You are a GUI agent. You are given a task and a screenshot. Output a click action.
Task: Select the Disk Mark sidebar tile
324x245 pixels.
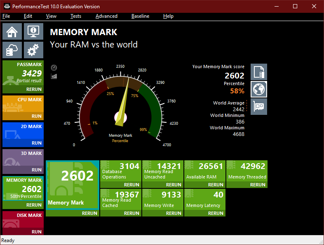[23, 219]
